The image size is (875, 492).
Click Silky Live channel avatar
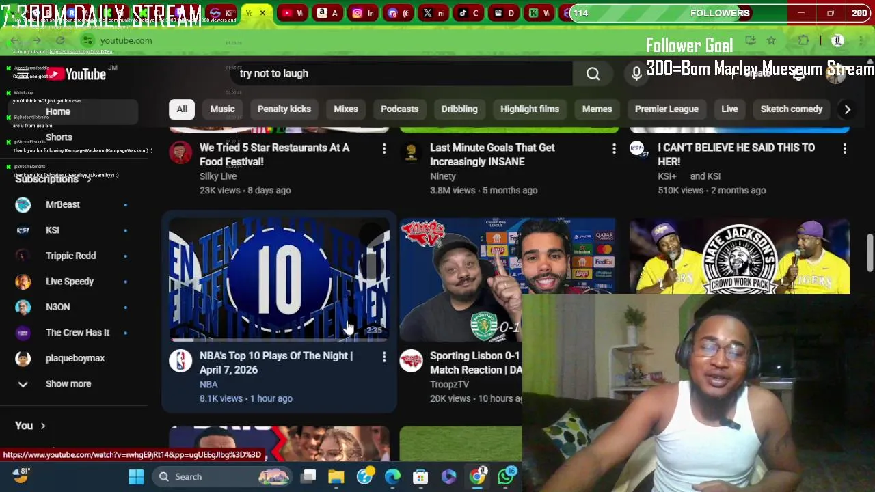[x=180, y=153]
